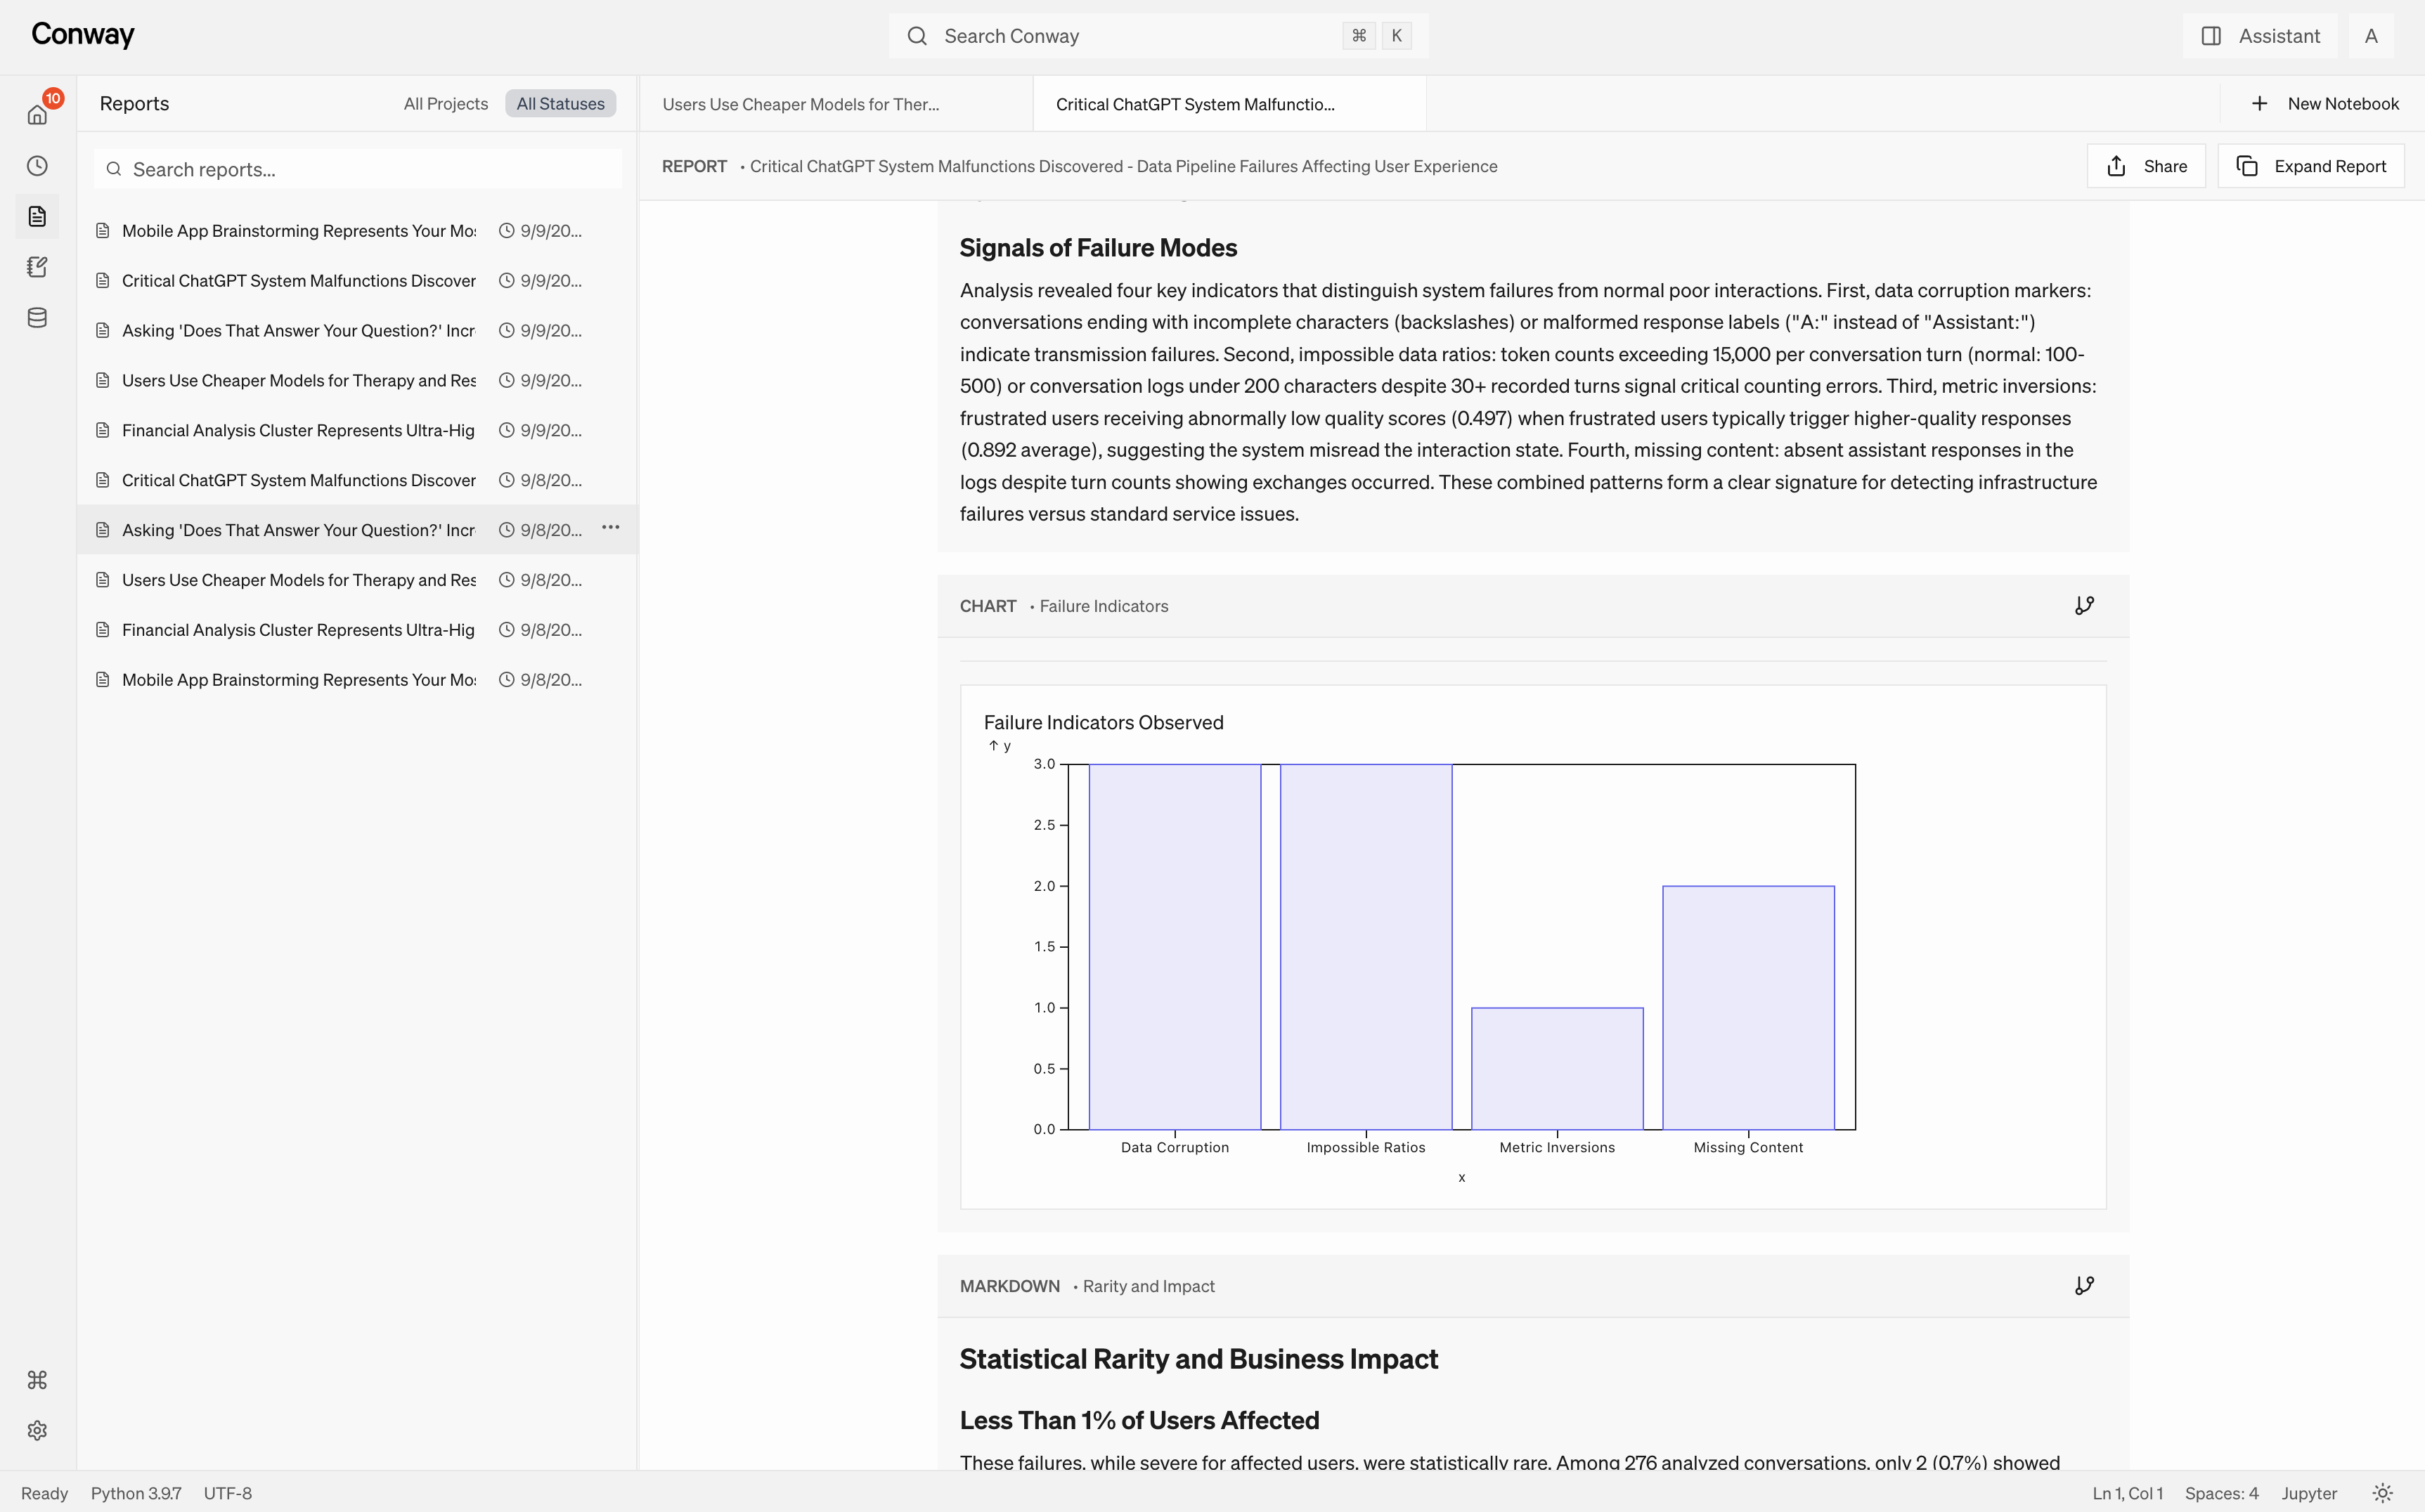Click branch icon on Rarity and Impact cell

[2084, 1286]
